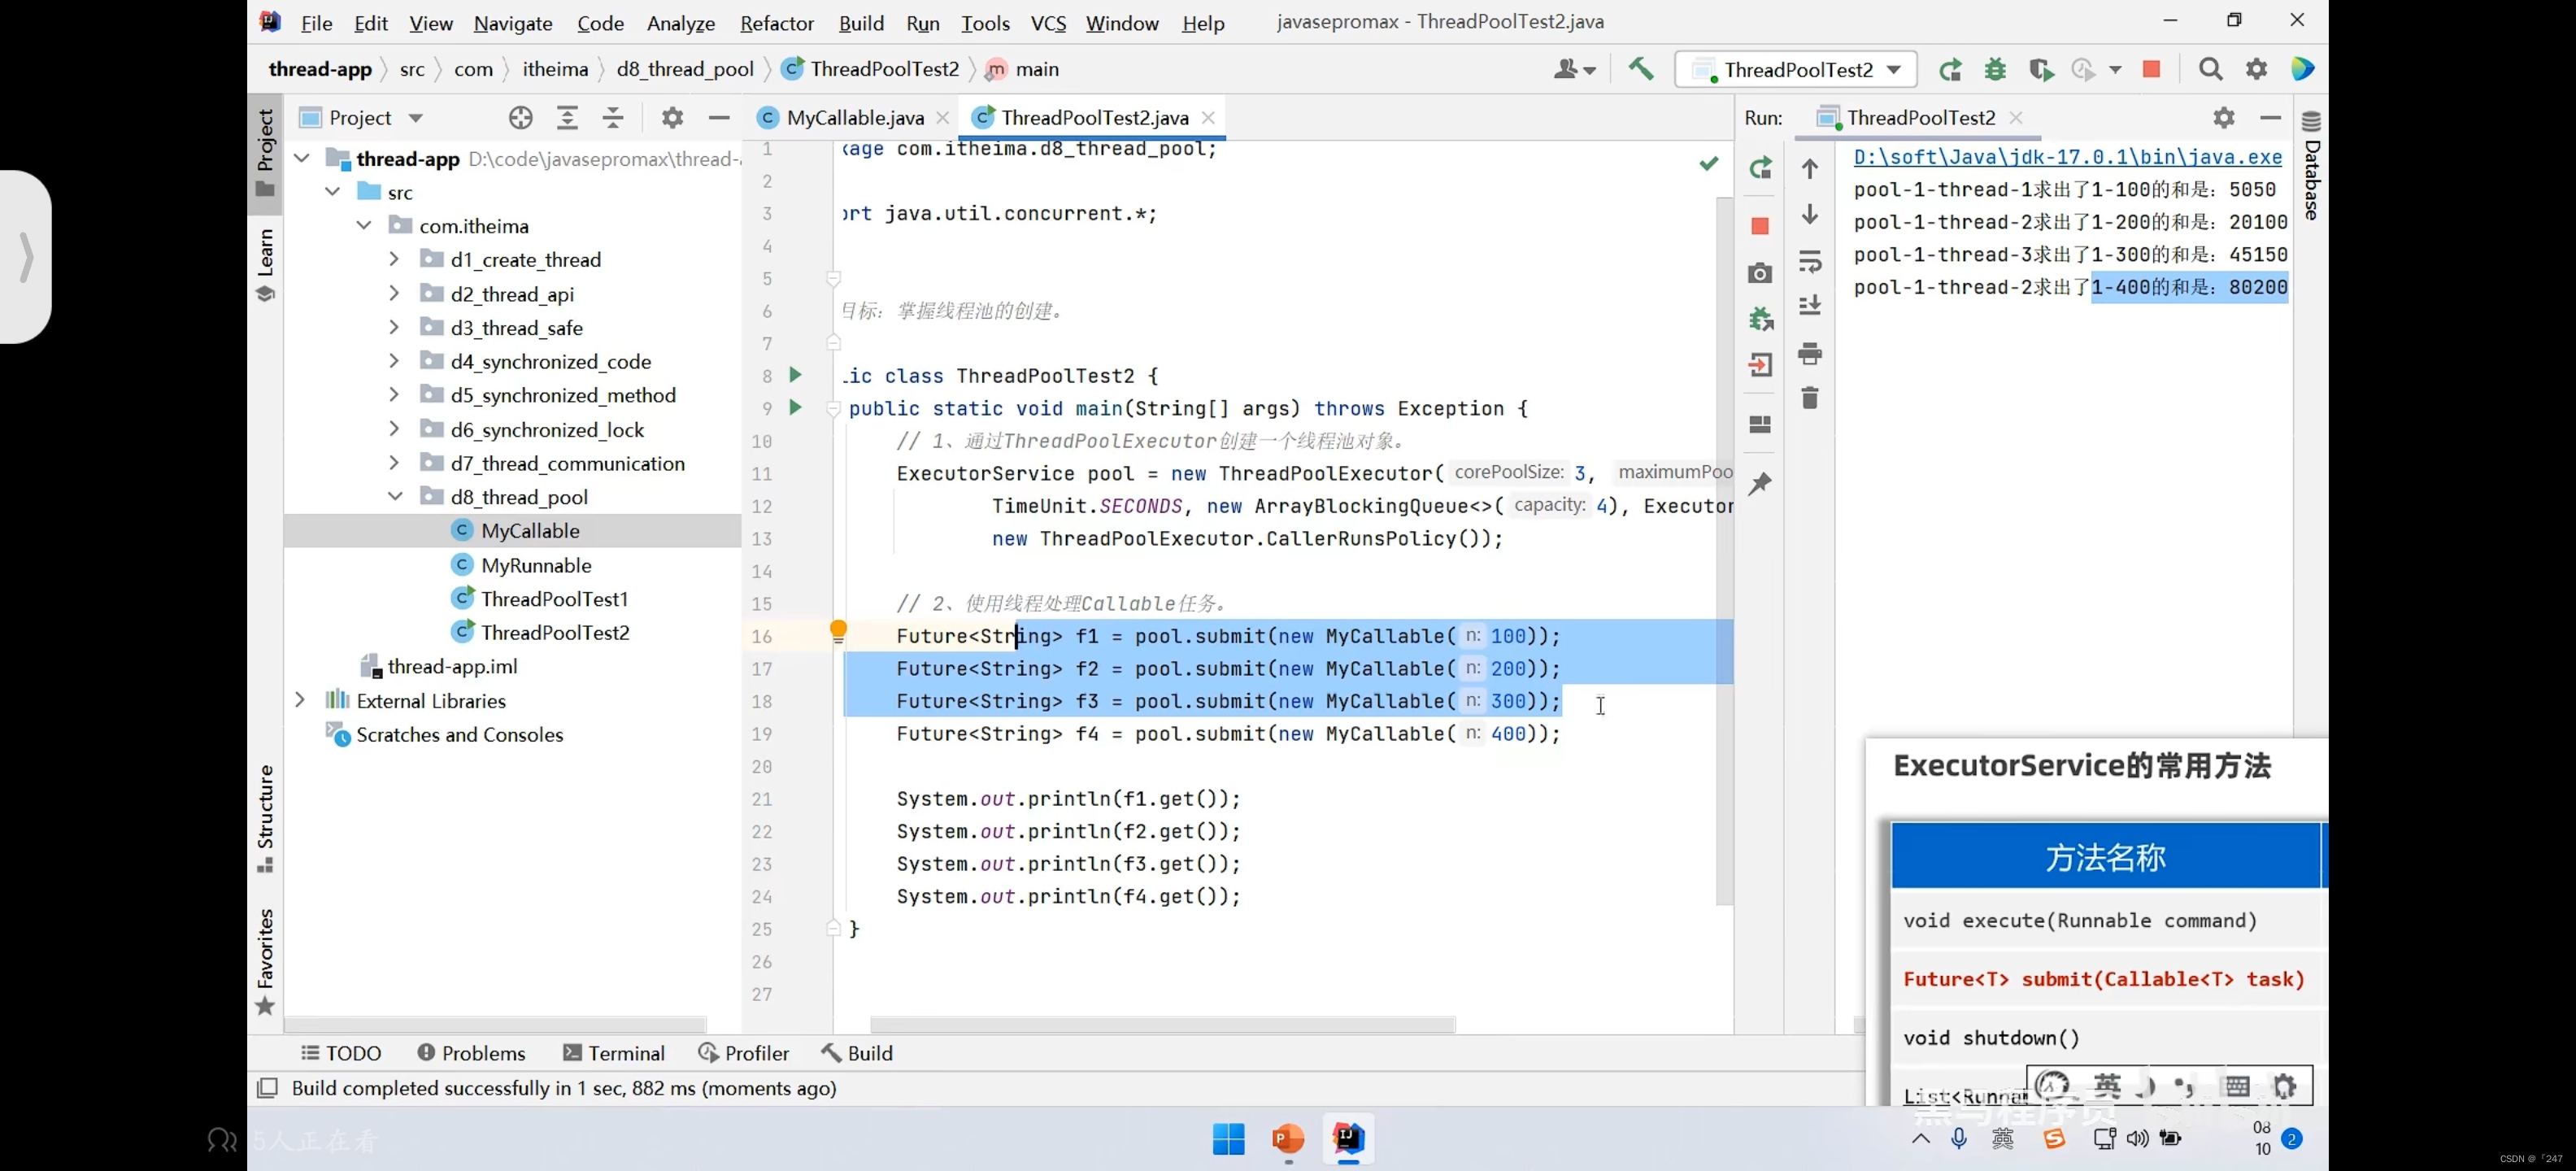Screen dimensions: 2576x1171
Task: Click the editor horizontal scrollbar
Action: [1162, 1025]
